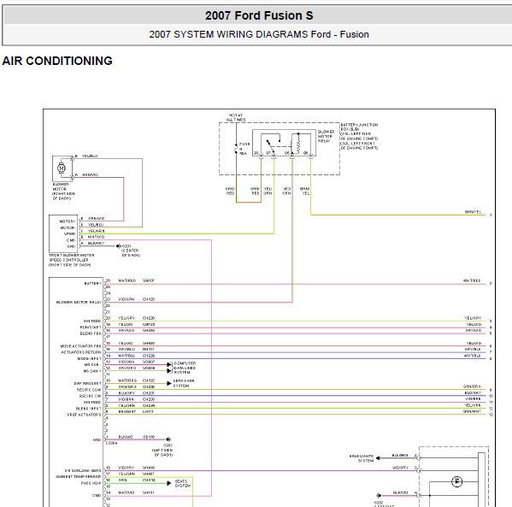Viewport: 512px width, 507px height.
Task: Click the 'GRN/ORG' label at the right edge
Action: coord(472,386)
